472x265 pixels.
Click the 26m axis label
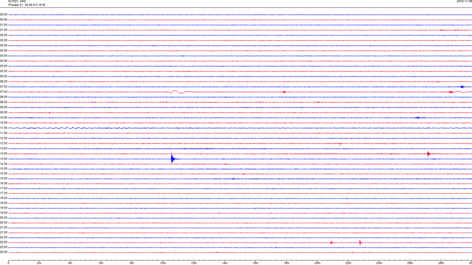tap(410, 263)
